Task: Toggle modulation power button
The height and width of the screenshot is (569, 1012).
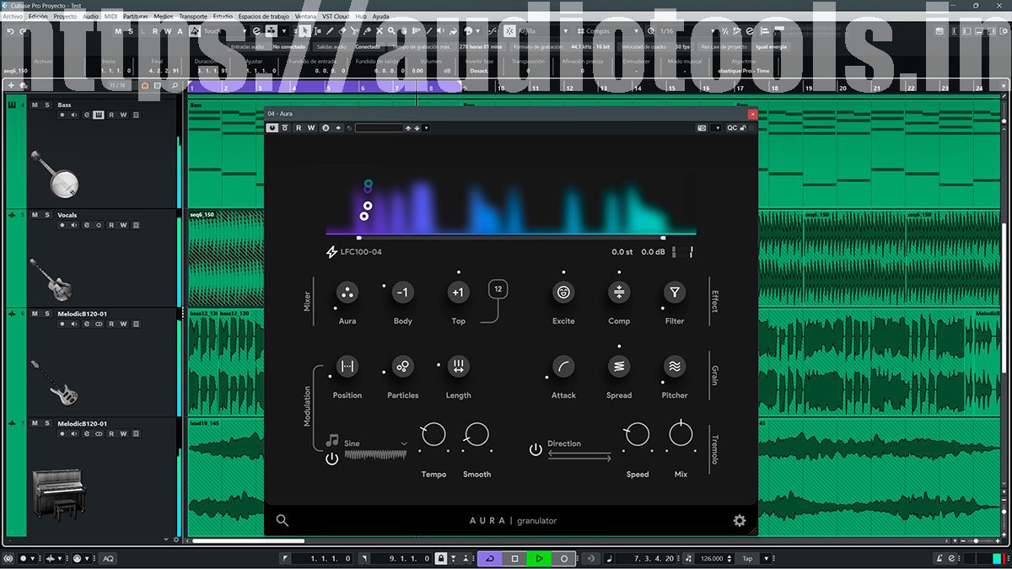Action: point(331,459)
